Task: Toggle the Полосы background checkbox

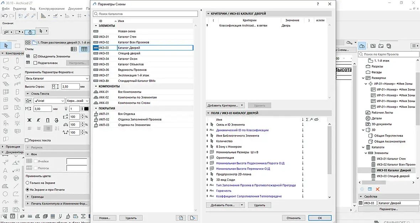Action: [x=35, y=168]
